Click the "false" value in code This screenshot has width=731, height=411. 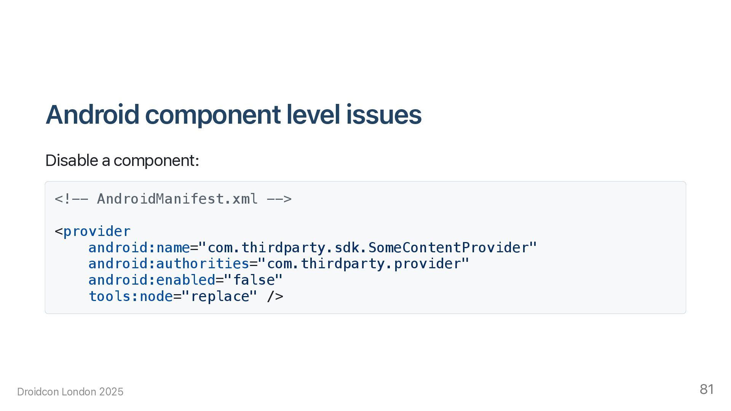tap(254, 280)
